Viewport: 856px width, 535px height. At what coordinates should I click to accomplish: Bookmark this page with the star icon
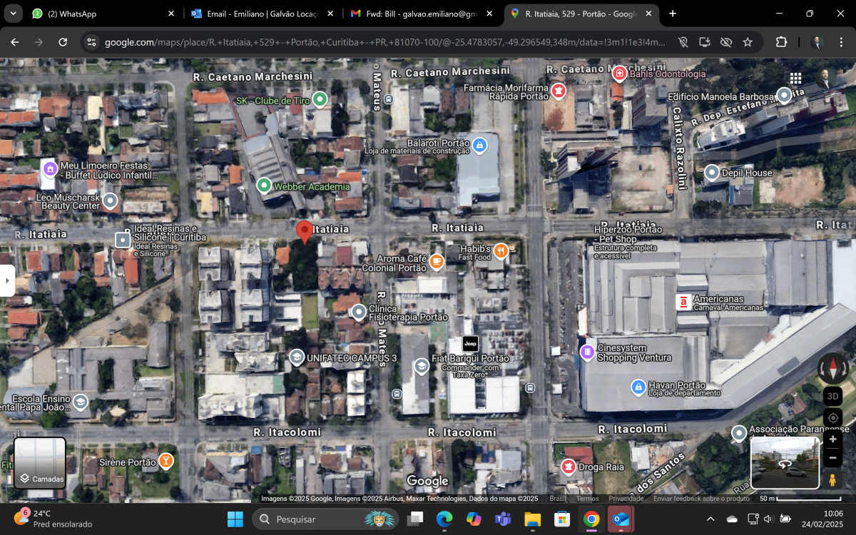coord(748,42)
